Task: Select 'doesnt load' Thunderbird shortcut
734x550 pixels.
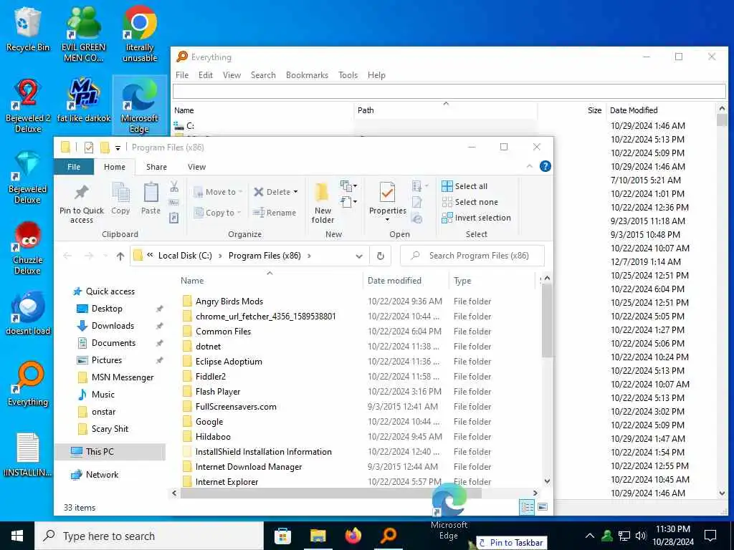Action: pos(28,314)
